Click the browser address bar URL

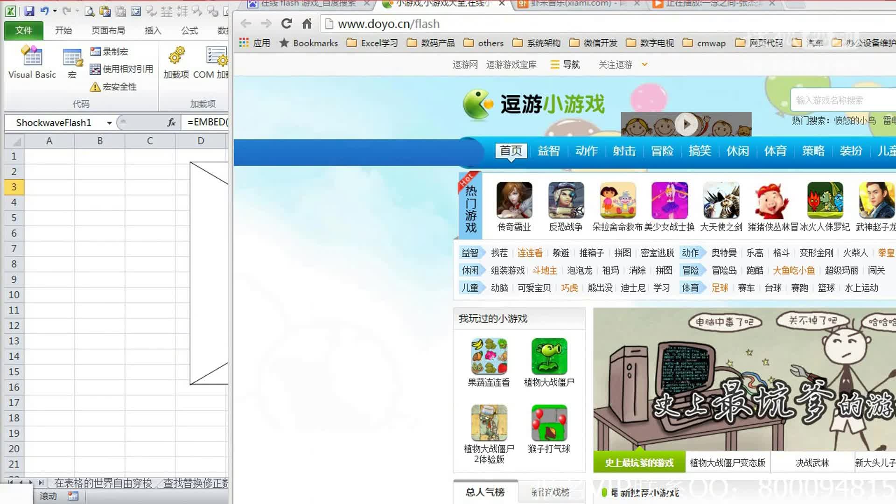click(388, 24)
